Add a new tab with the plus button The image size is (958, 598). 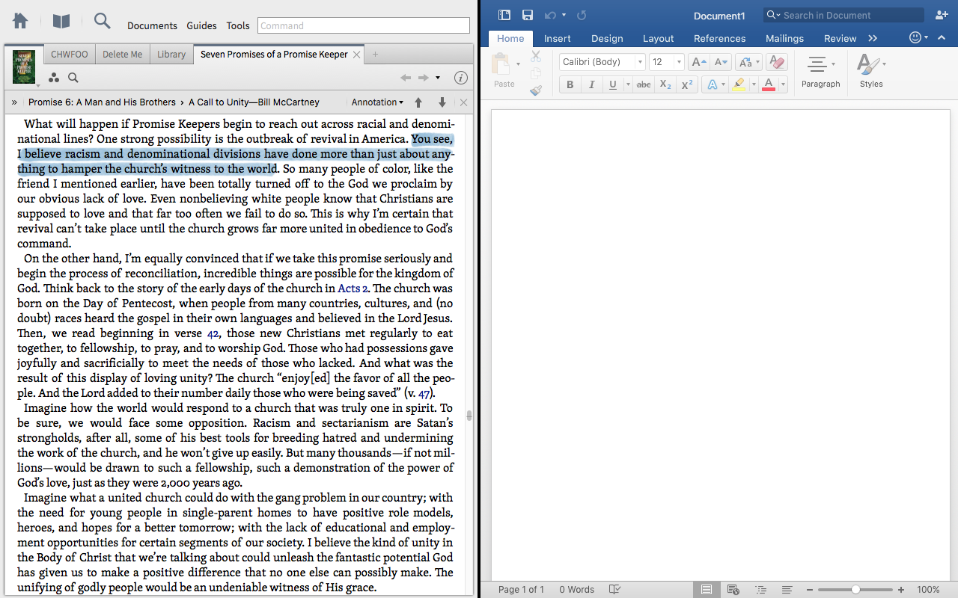[x=376, y=55]
